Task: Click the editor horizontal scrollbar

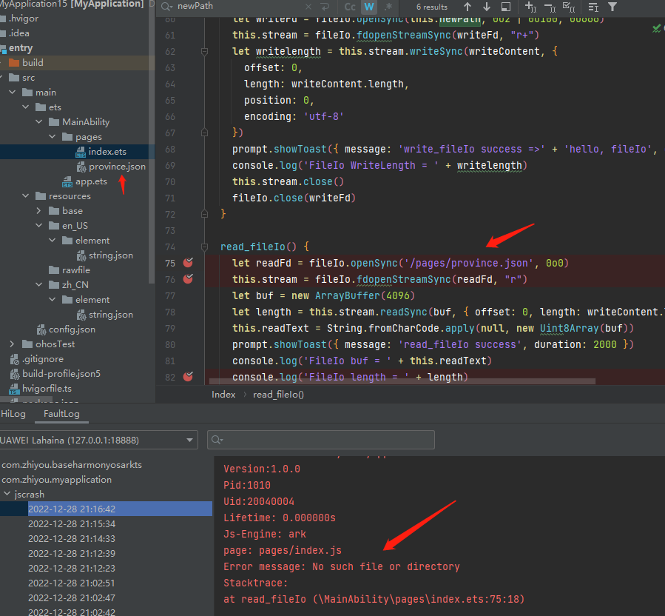Action: click(402, 381)
